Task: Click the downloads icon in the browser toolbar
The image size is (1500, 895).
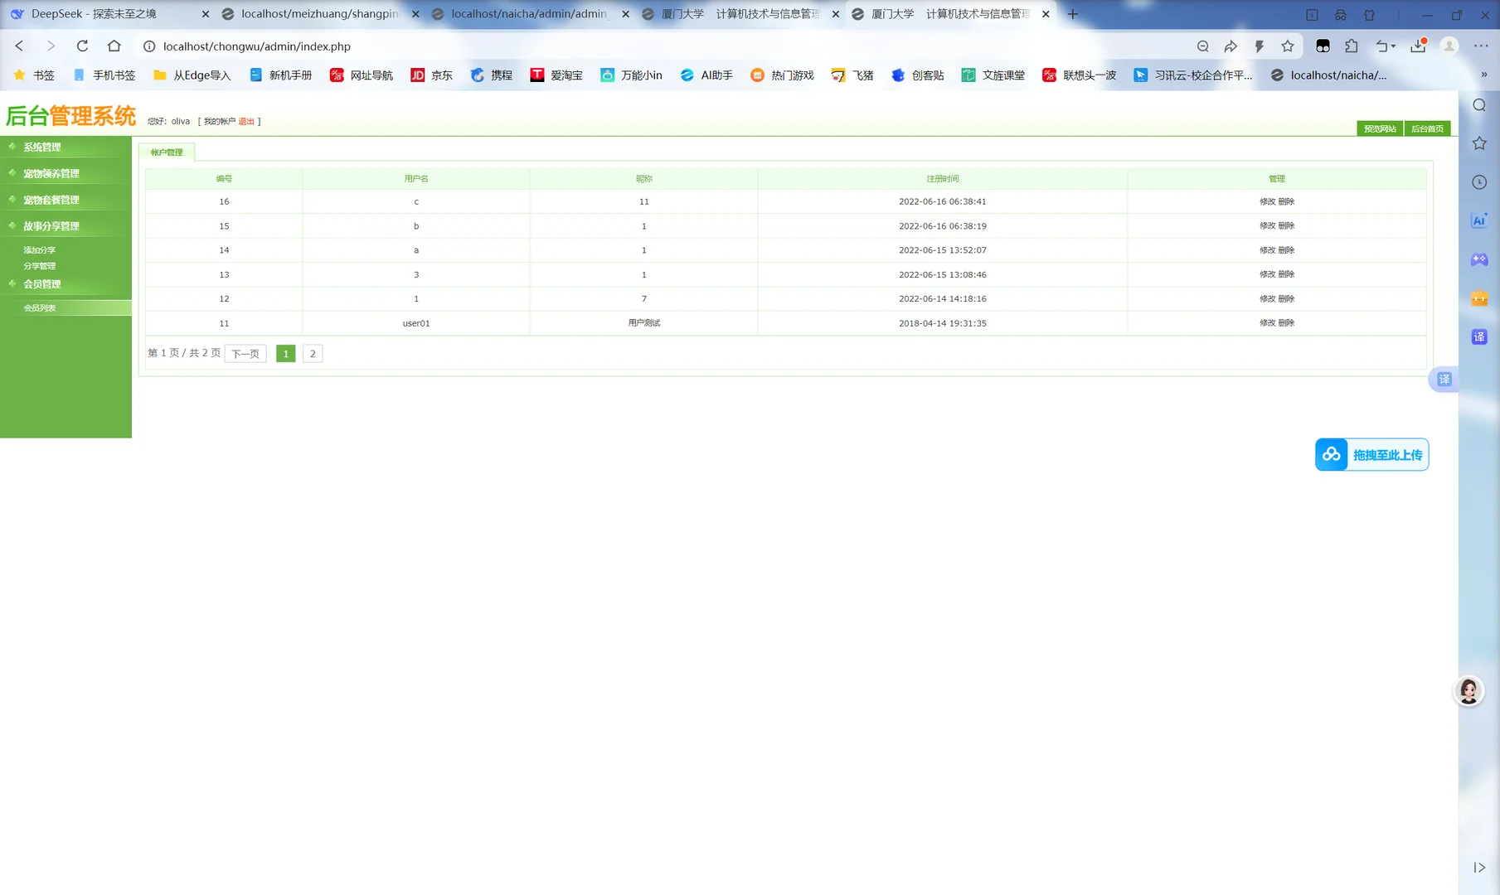Action: tap(1417, 46)
